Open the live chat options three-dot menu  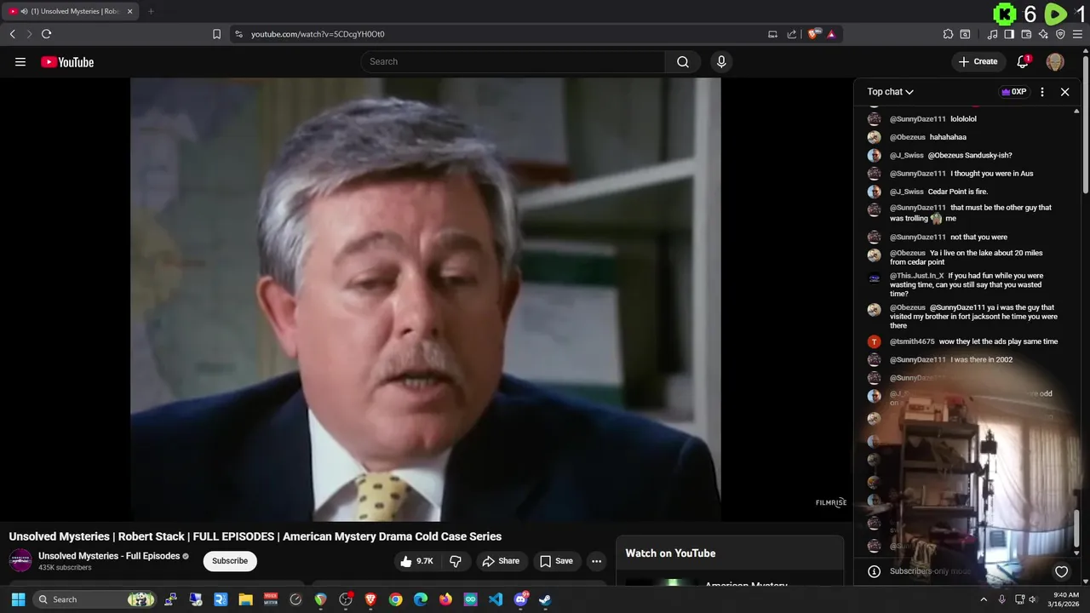(1042, 92)
